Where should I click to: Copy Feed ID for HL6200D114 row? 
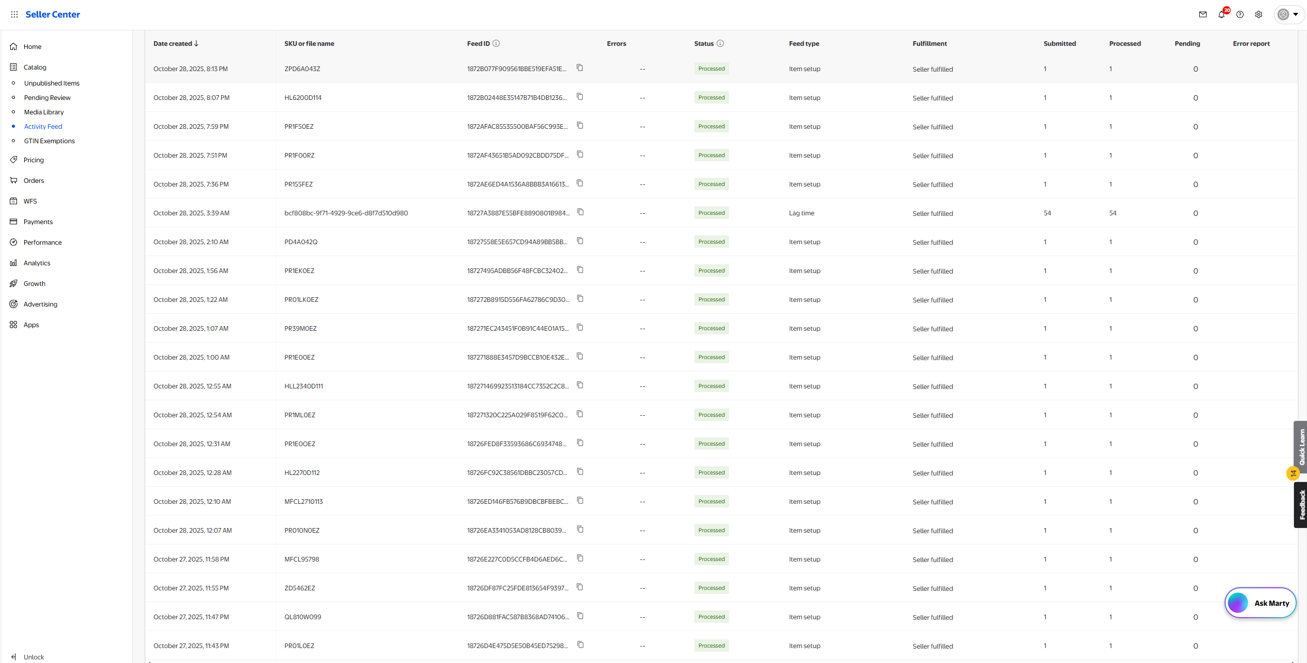pos(580,97)
